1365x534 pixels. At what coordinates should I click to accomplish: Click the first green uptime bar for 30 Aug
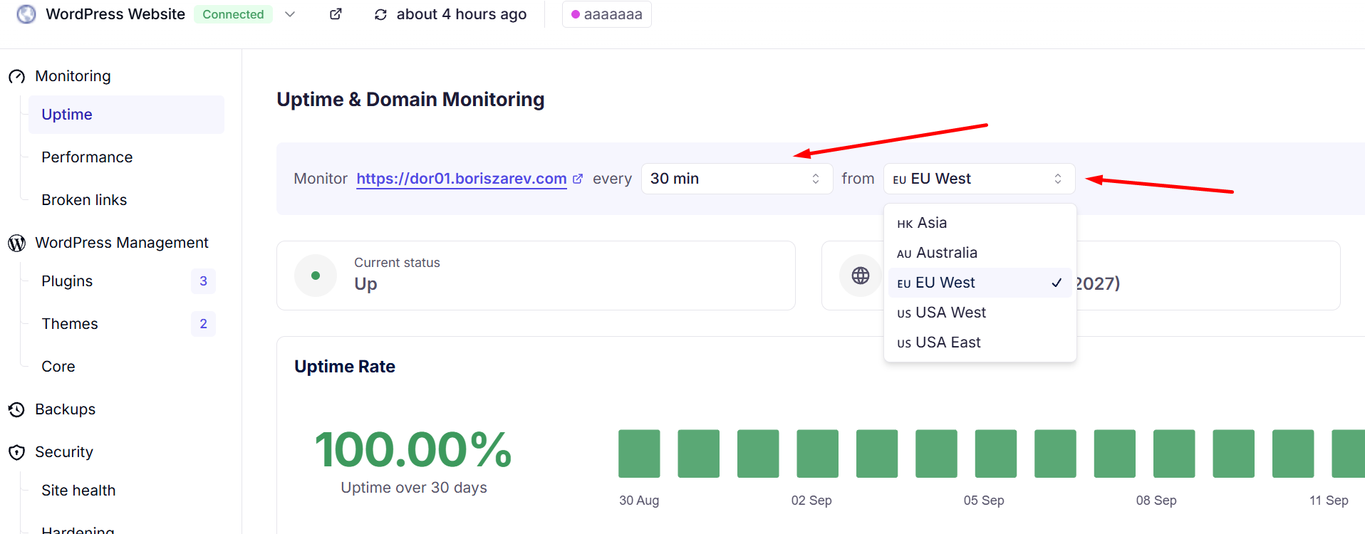pos(639,454)
